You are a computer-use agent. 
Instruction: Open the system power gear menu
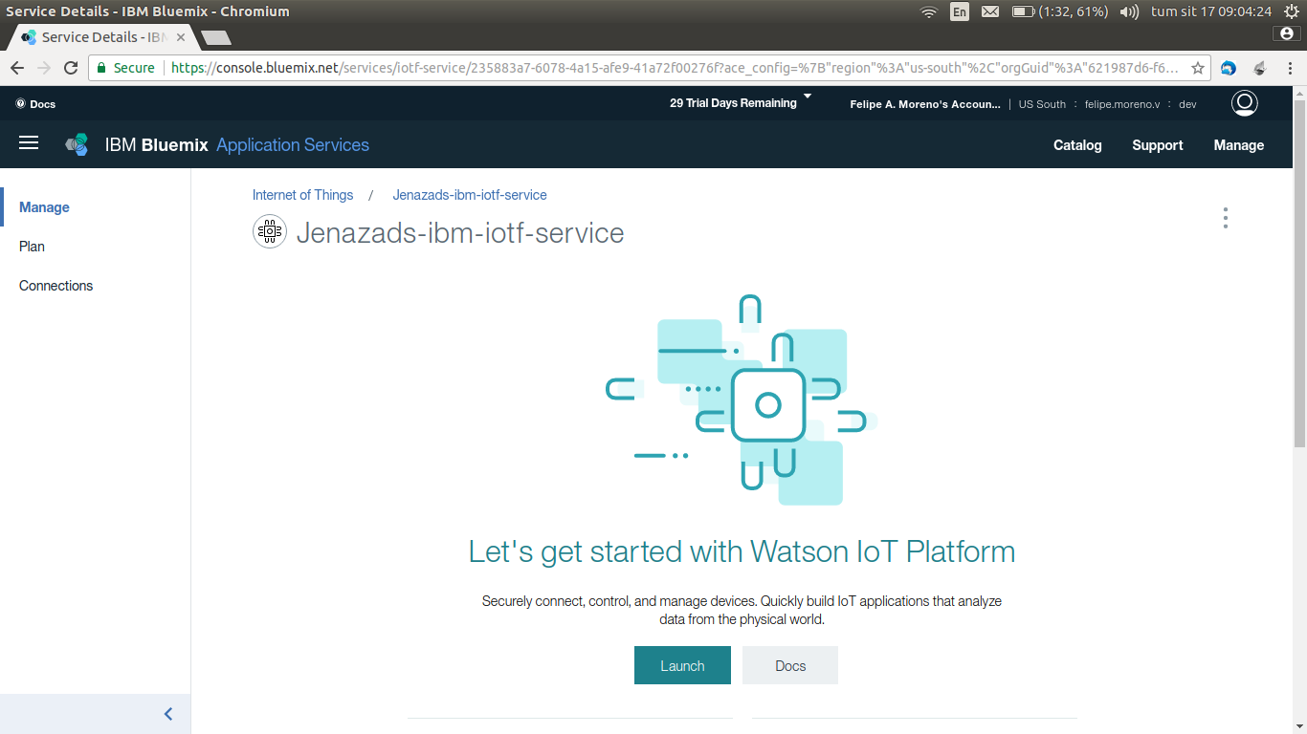pos(1290,11)
